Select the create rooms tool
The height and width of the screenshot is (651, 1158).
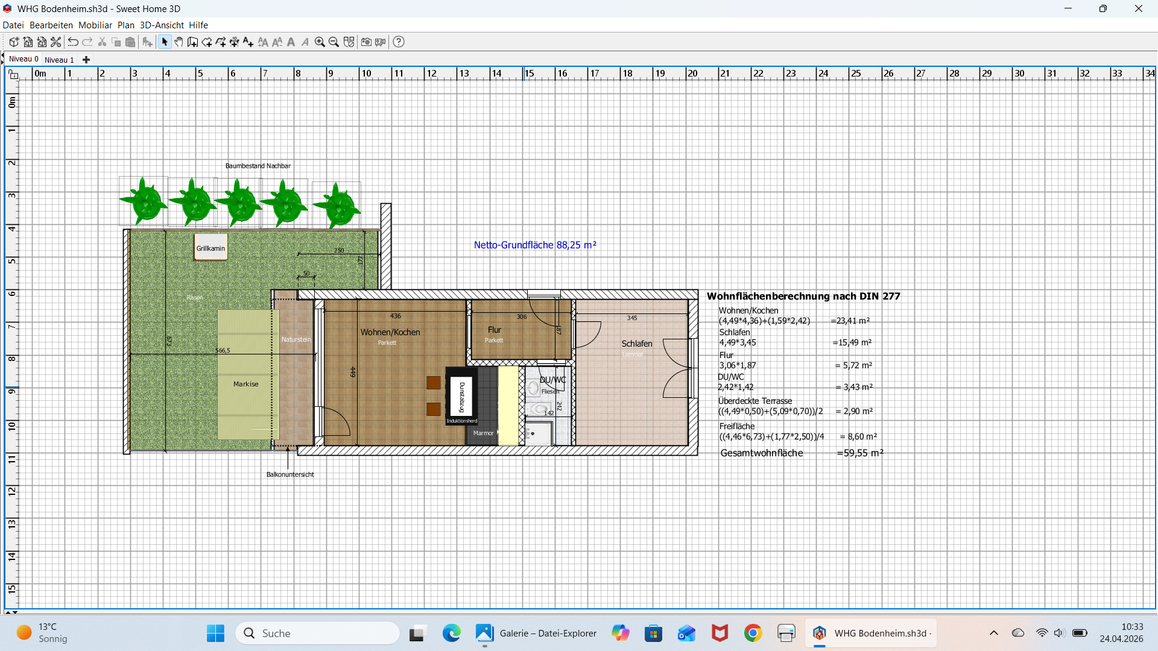point(207,42)
